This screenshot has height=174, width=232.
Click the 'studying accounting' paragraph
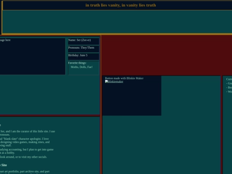point(27,151)
